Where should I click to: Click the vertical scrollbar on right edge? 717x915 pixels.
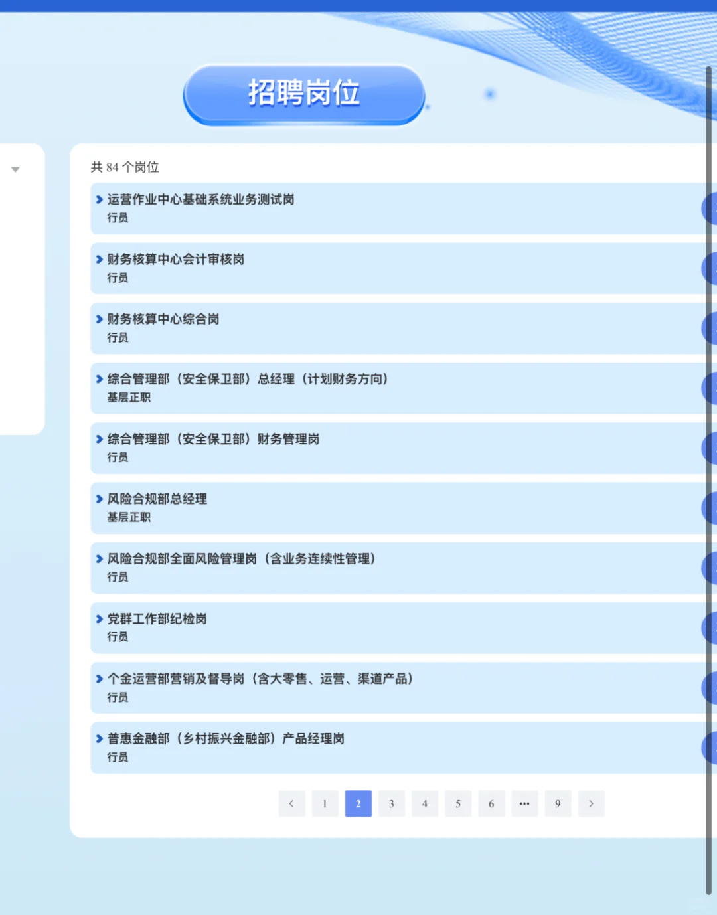708,479
